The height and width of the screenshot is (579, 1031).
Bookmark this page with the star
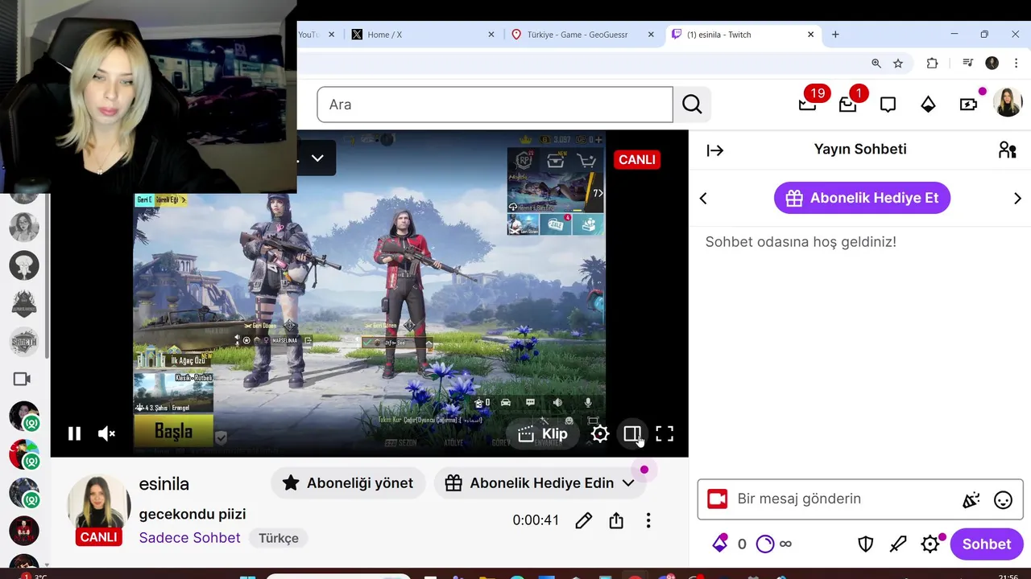click(898, 63)
